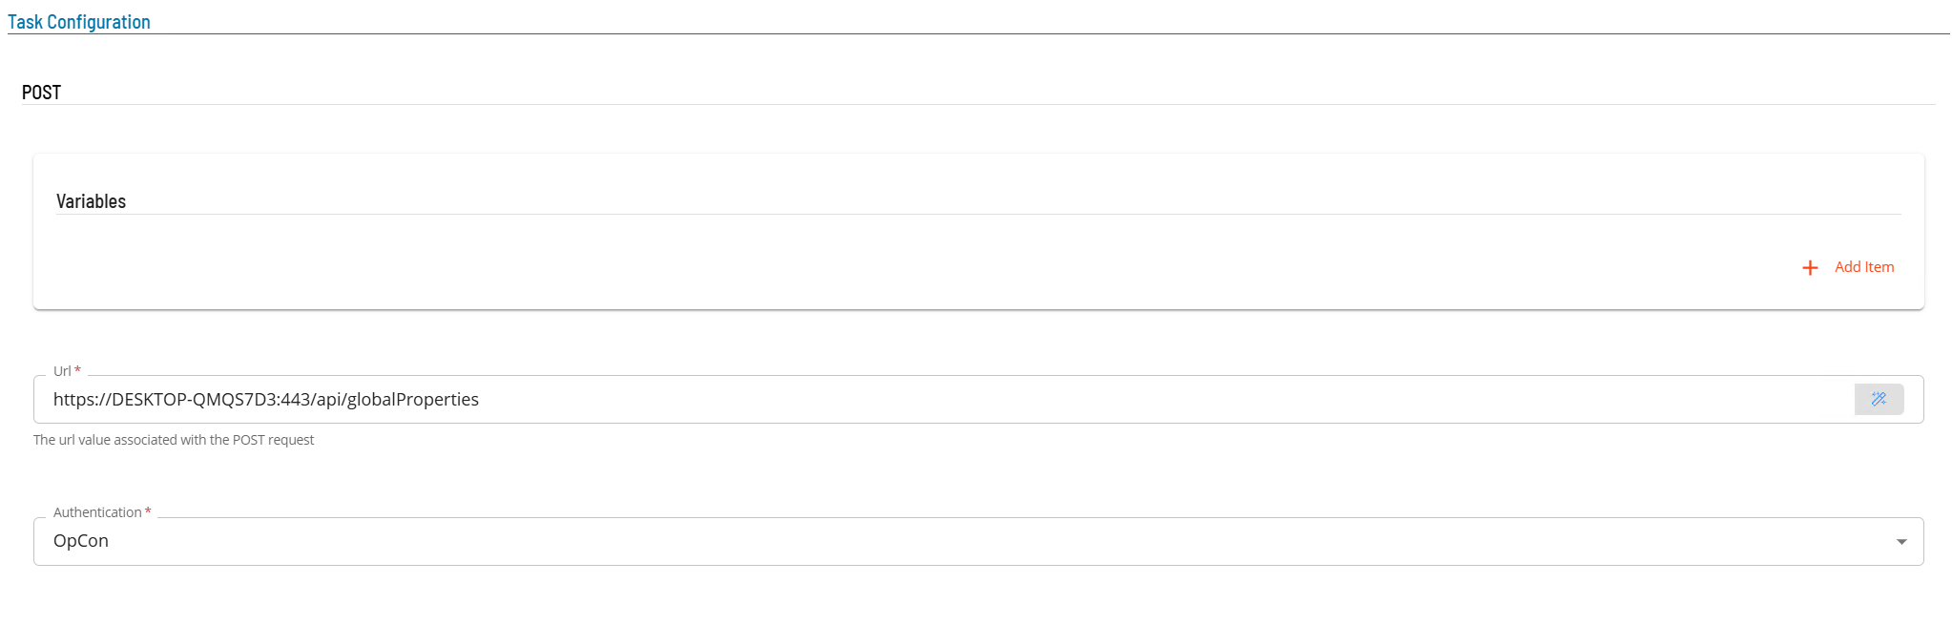Place cursor on the globalProperties URL text
The image size is (1952, 625).
[412, 399]
